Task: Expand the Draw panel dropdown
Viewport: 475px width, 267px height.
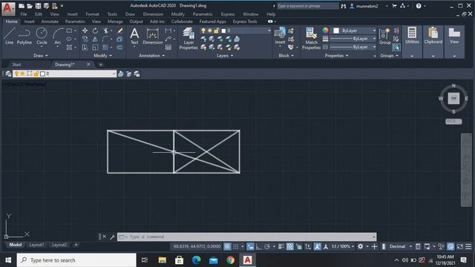Action: 41,56
